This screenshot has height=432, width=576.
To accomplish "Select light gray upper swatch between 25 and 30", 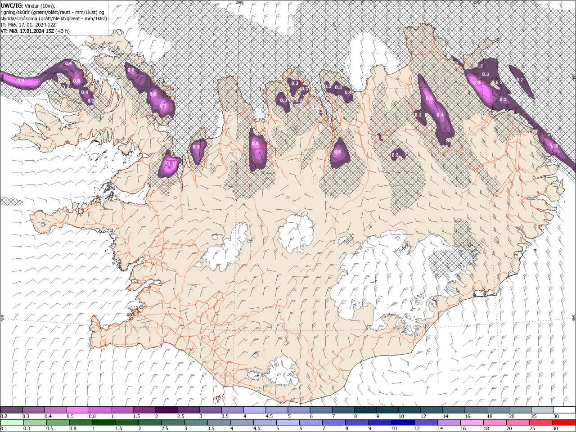I will [x=542, y=410].
